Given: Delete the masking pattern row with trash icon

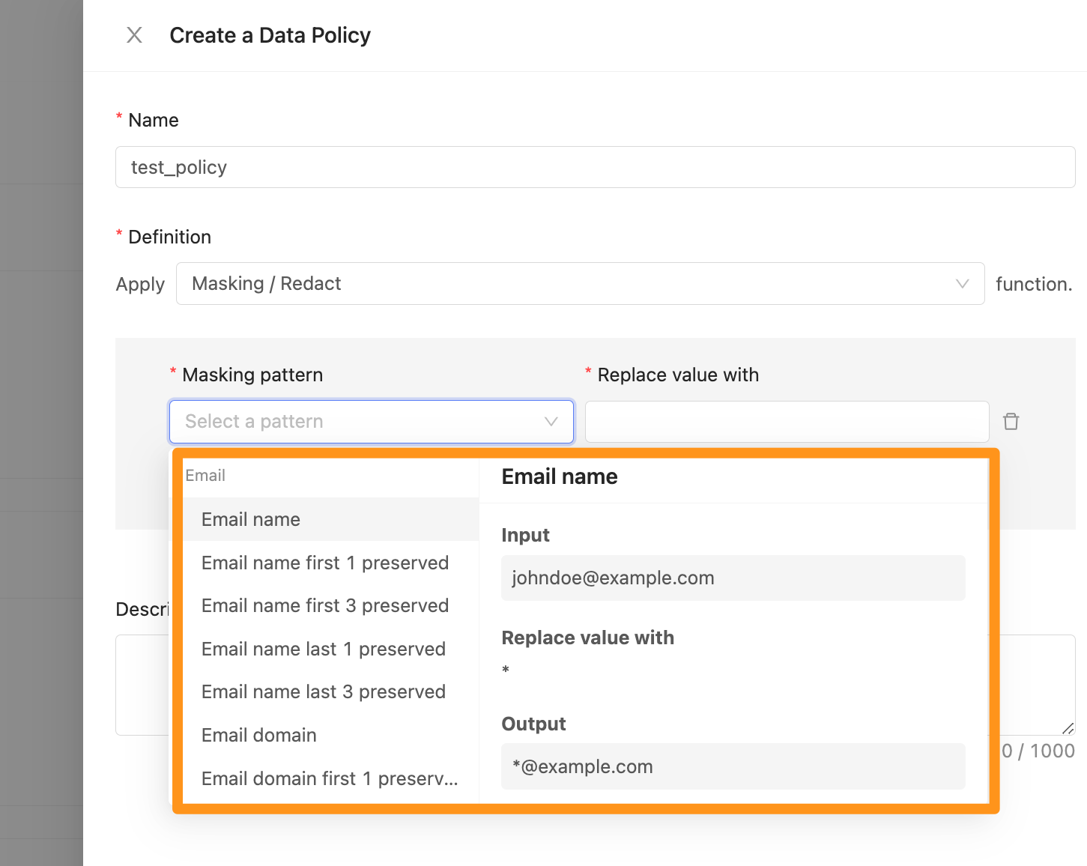Looking at the screenshot, I should [x=1011, y=422].
